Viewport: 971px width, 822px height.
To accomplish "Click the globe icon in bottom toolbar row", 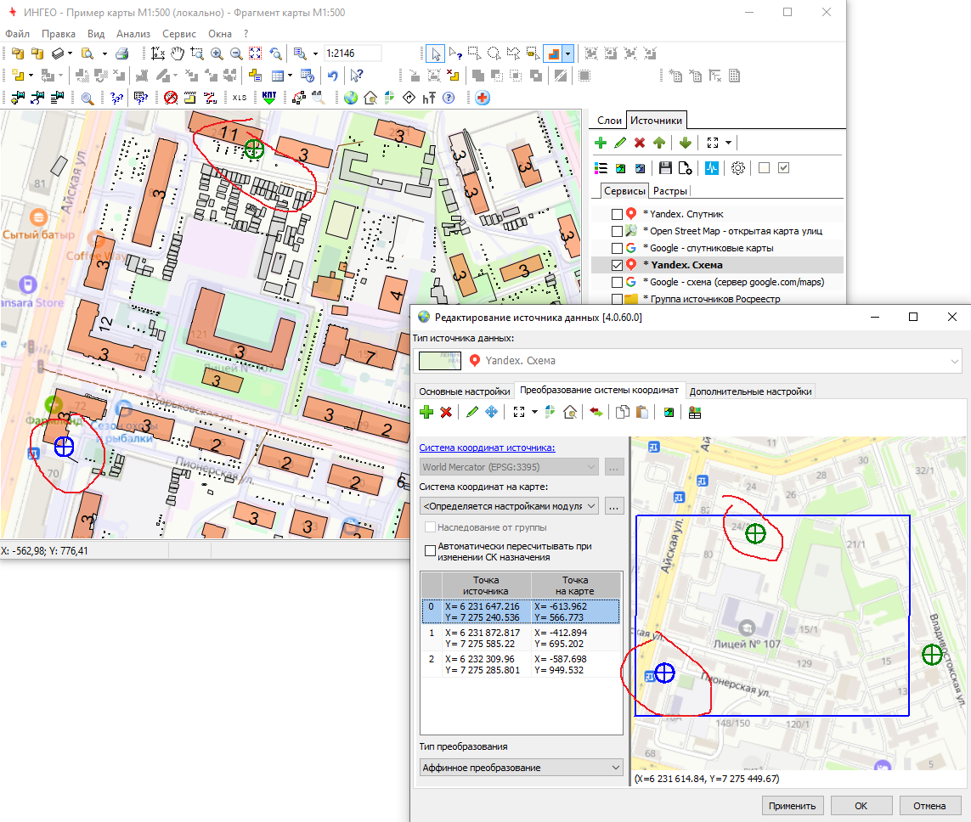I will click(351, 98).
